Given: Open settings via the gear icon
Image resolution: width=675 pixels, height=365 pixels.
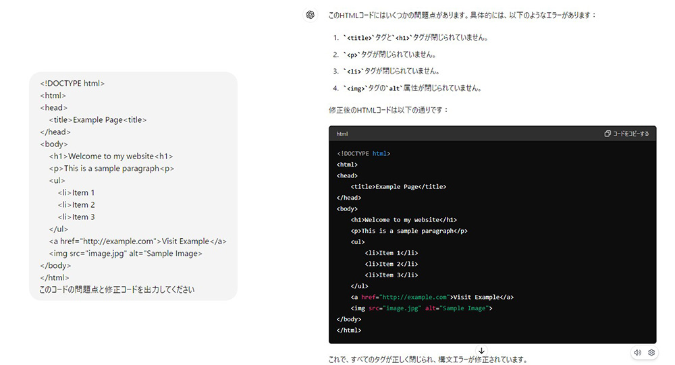Looking at the screenshot, I should pos(651,352).
